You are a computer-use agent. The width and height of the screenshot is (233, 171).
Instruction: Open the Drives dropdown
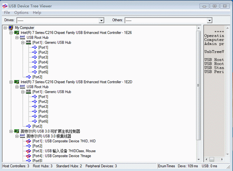coord(101,20)
